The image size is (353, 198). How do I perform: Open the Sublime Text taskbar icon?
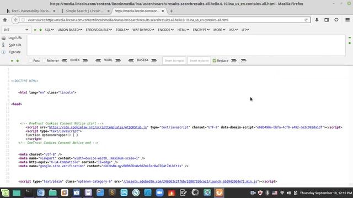(112, 193)
